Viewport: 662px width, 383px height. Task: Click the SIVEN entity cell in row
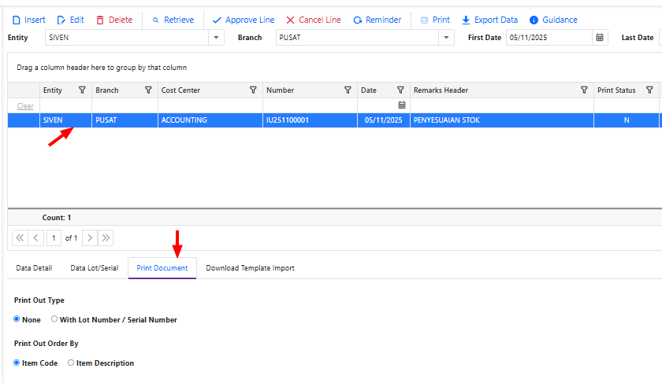pos(66,120)
